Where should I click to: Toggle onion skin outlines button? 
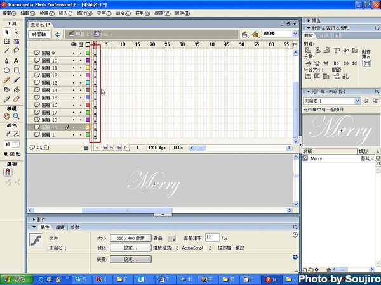click(x=110, y=148)
